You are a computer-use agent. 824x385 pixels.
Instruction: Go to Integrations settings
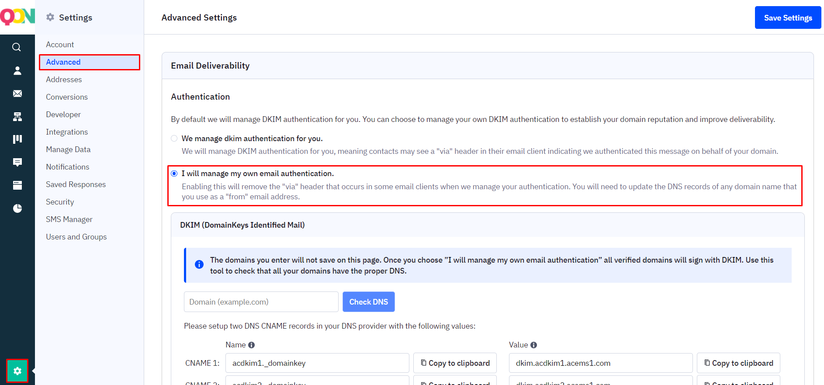pos(67,132)
